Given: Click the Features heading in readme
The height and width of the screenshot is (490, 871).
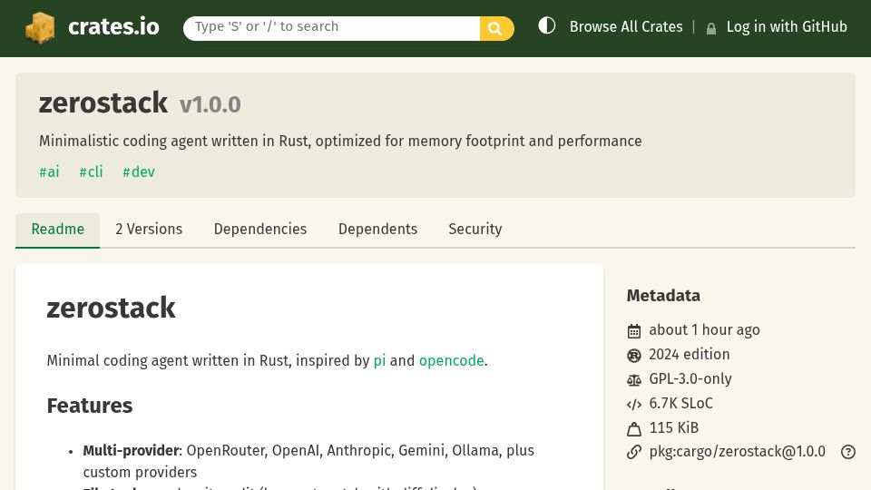Looking at the screenshot, I should pos(90,406).
